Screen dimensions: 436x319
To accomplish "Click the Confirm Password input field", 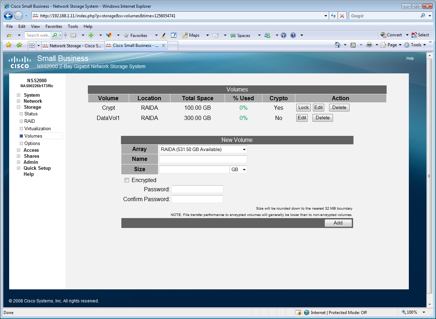I will click(197, 199).
